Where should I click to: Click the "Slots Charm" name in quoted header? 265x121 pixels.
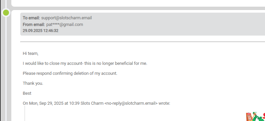pyautogui.click(x=92, y=103)
